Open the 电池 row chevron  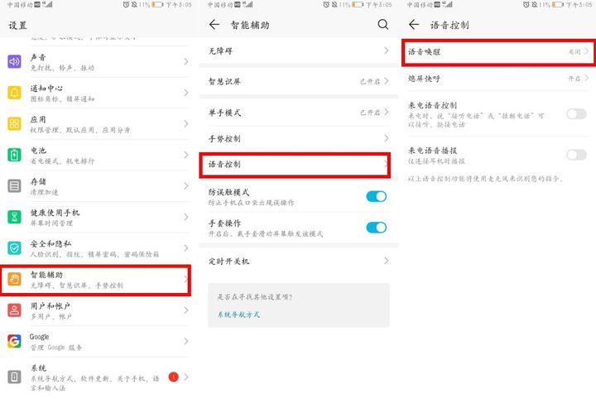186,155
